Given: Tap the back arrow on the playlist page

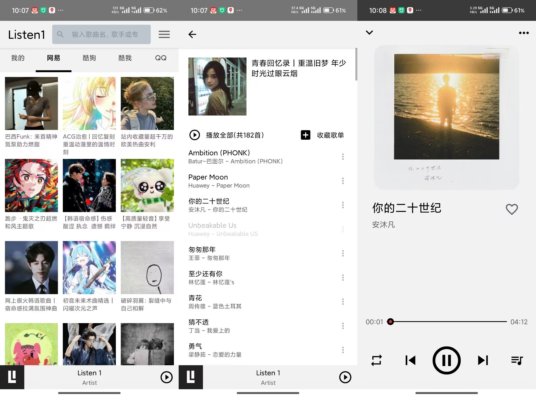Looking at the screenshot, I should click(x=192, y=34).
